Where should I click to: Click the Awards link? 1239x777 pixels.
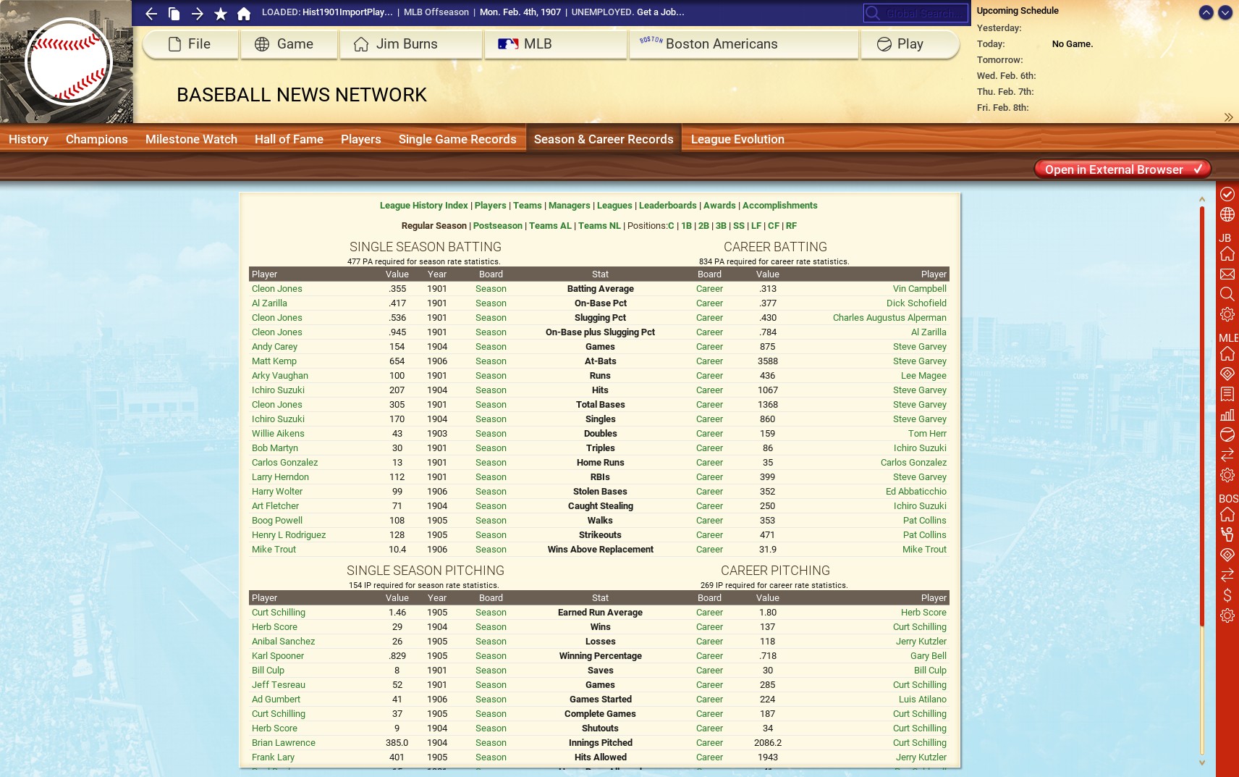coord(719,206)
